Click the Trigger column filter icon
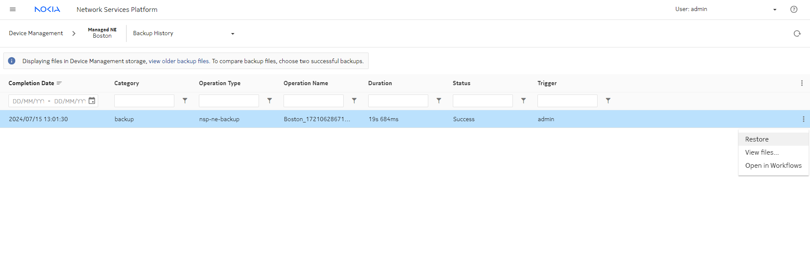 coord(608,101)
